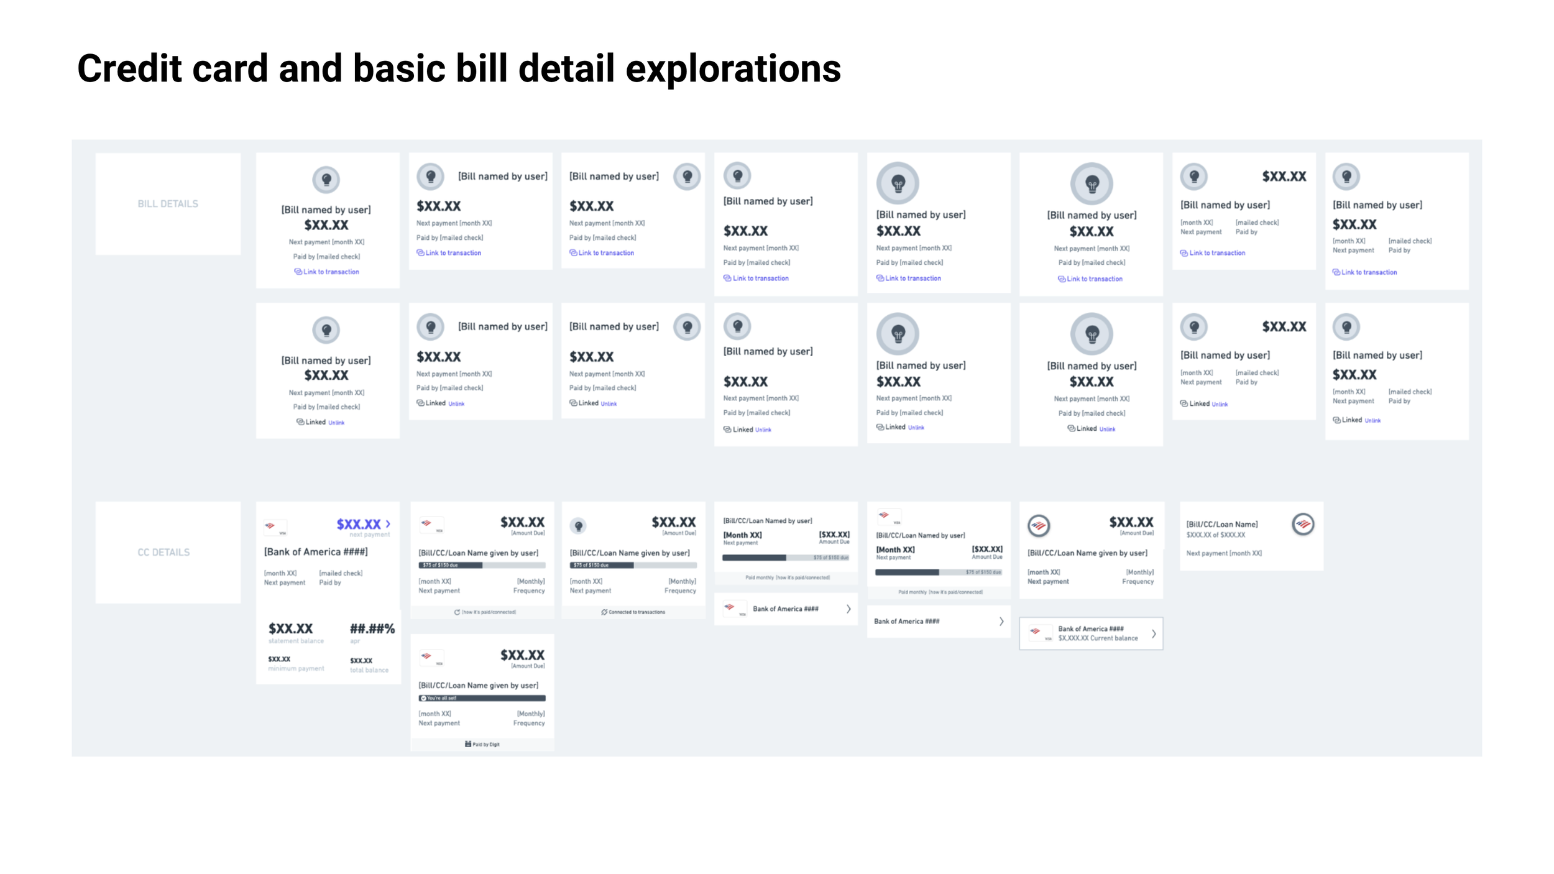Expand chevron next to purple $XX.XX next payment

(x=388, y=524)
